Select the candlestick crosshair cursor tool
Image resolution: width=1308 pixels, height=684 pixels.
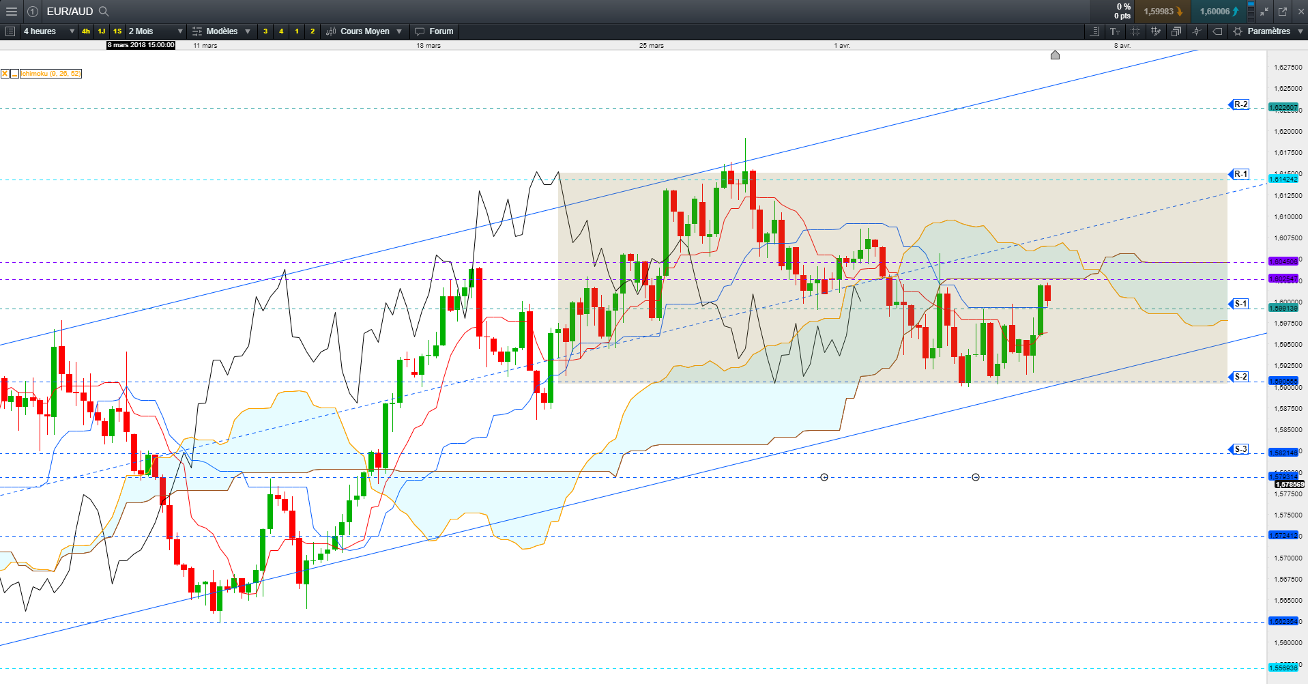pos(1197,31)
